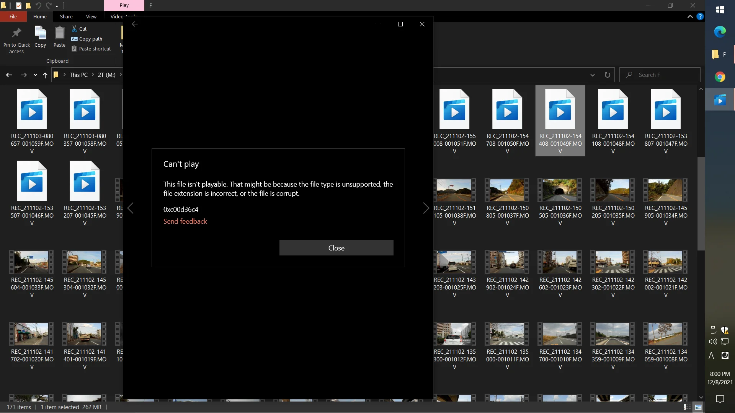Expand the address bar history dropdown
Screen dimensions: 735x413
click(x=593, y=75)
